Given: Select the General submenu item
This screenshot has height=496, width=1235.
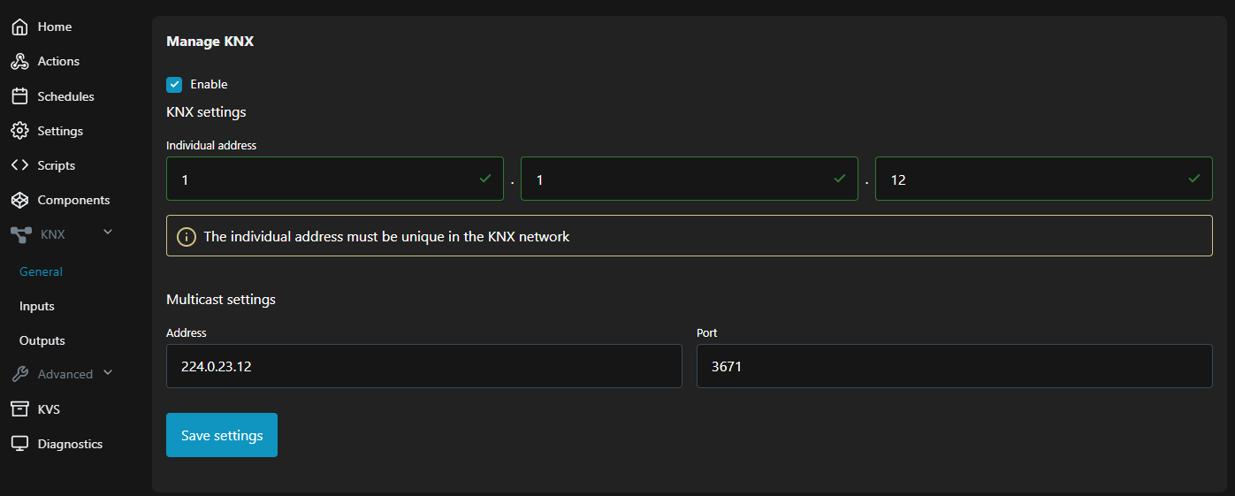Looking at the screenshot, I should coord(41,271).
